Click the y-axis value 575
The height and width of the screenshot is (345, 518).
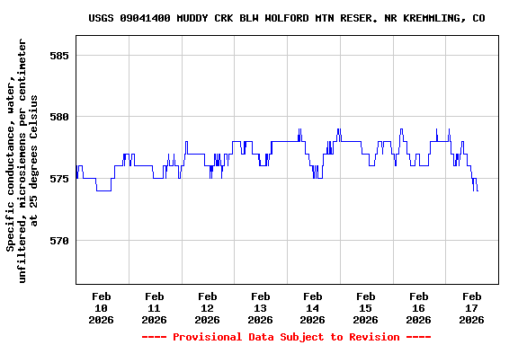coord(59,179)
